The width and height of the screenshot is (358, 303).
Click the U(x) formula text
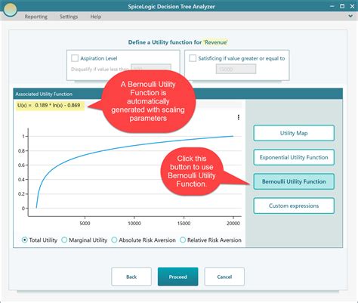[49, 105]
